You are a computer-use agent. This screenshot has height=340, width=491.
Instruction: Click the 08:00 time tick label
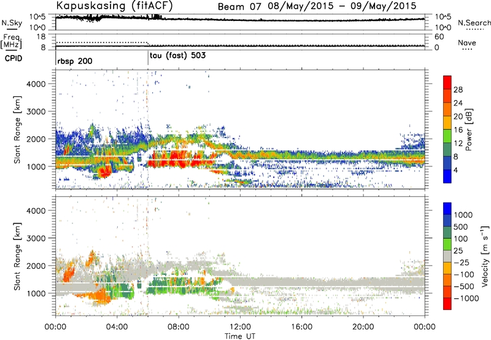(x=179, y=327)
